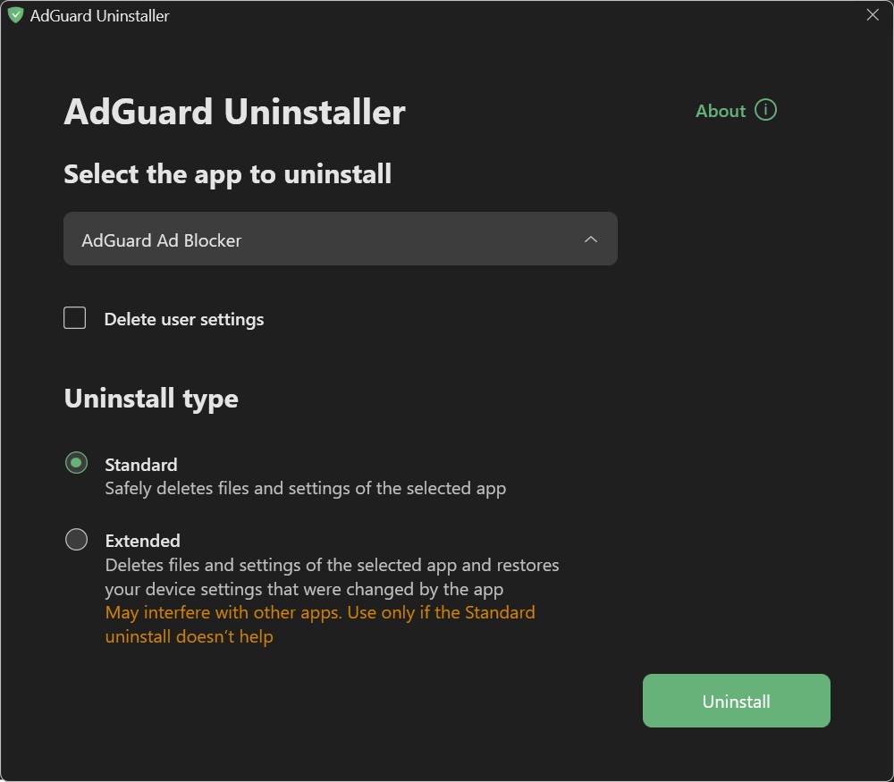Close the AdGuard Uninstaller window
This screenshot has width=894, height=782.
click(873, 15)
